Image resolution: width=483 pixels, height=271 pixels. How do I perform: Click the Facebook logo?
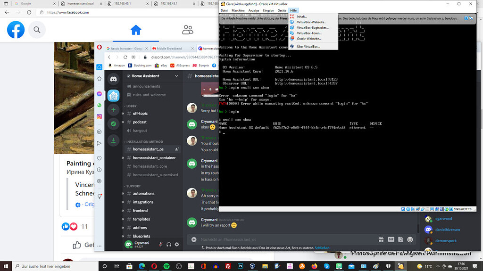click(x=16, y=30)
